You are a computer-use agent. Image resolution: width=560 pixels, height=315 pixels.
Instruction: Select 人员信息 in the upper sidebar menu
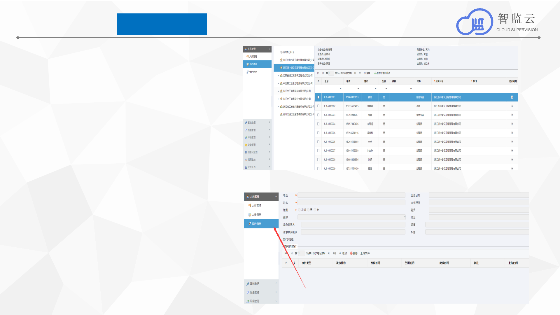click(x=253, y=64)
